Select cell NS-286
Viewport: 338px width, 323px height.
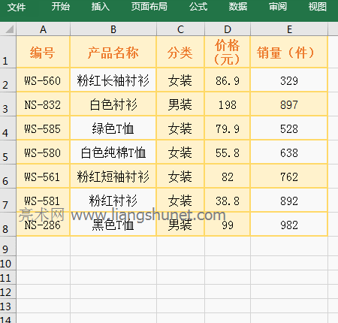pos(43,225)
